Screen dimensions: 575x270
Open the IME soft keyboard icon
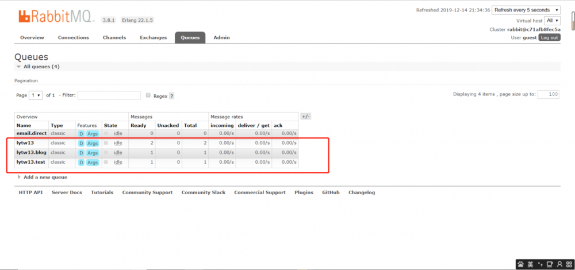click(550, 264)
